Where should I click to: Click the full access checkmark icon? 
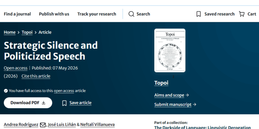(6, 91)
